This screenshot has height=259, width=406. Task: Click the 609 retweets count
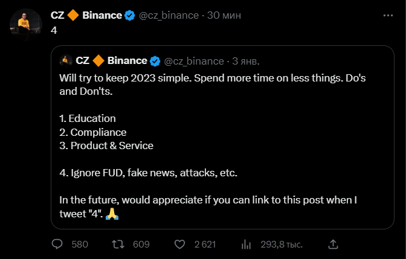141,245
